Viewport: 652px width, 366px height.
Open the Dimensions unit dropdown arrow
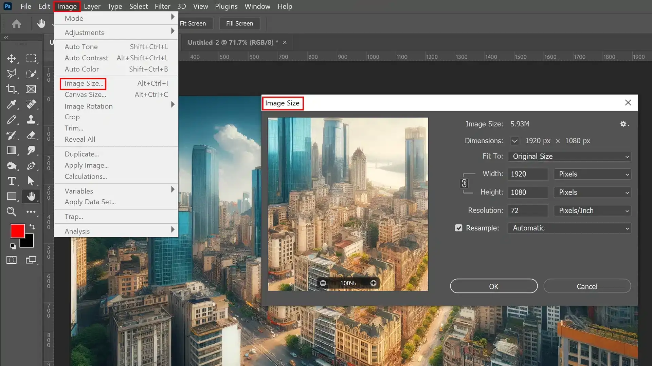(x=515, y=141)
